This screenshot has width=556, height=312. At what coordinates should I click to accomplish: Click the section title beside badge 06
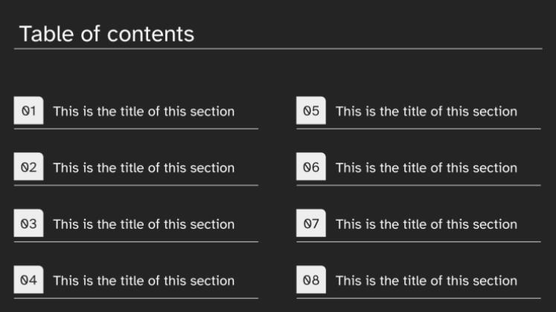click(426, 168)
